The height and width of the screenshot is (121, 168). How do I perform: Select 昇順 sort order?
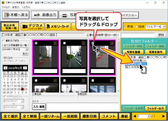125,27
